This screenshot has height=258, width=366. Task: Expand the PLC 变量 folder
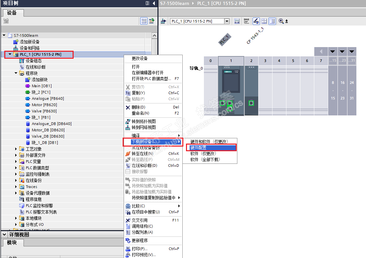[16, 161]
